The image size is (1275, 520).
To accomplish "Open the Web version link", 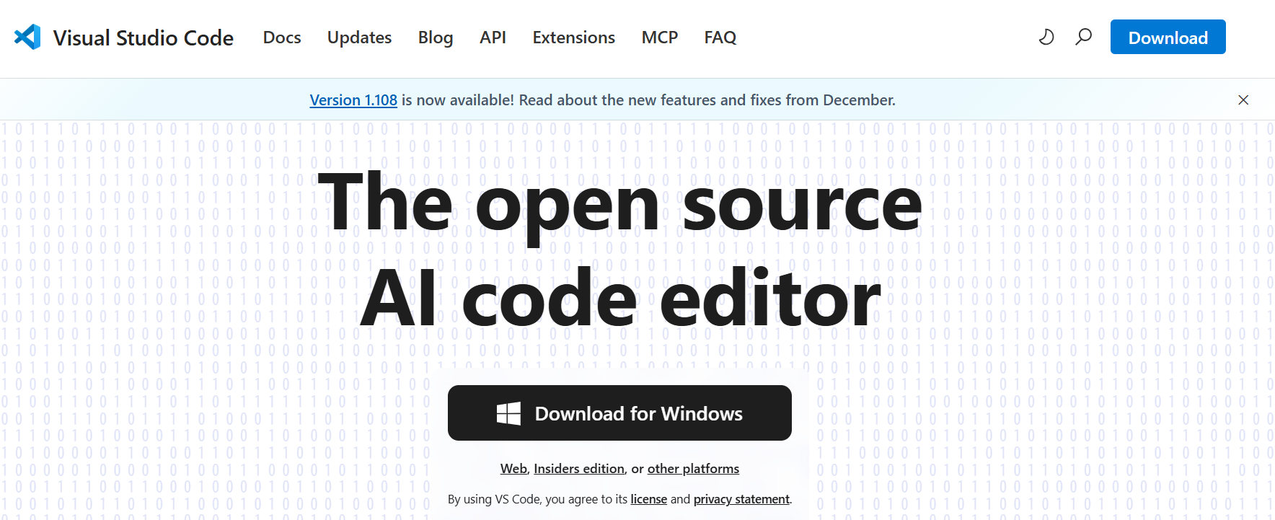I will tap(513, 469).
